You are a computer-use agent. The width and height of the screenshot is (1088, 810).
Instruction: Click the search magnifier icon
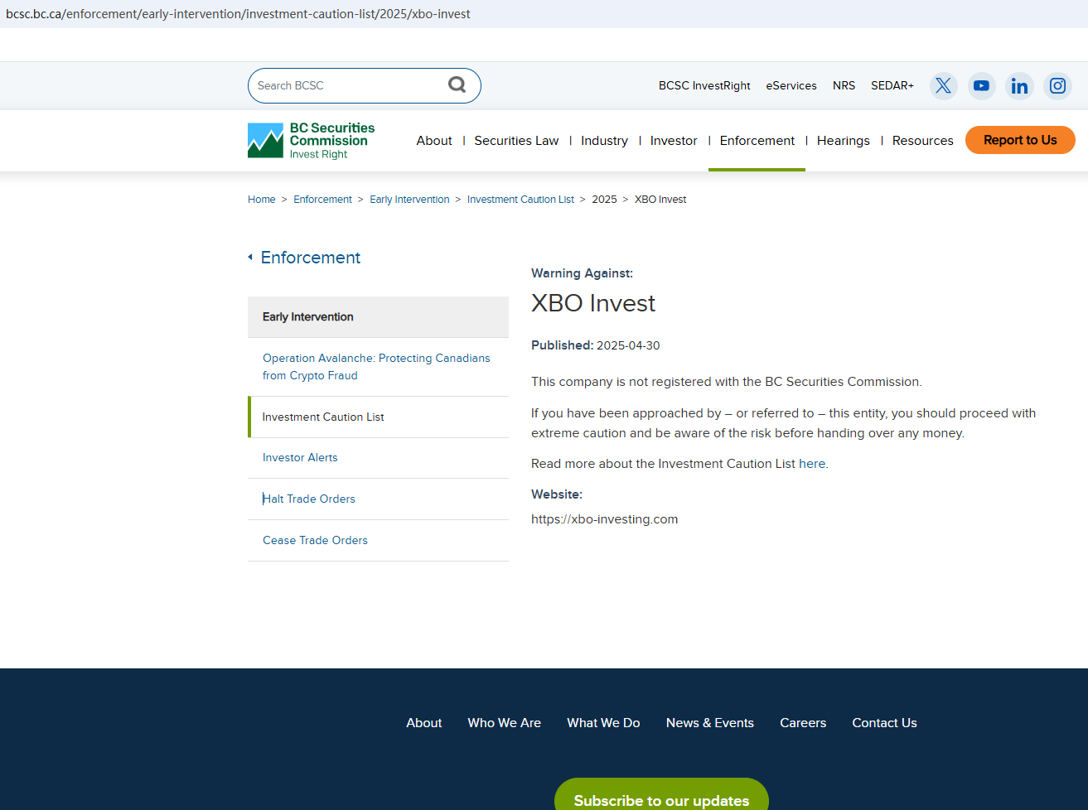(x=457, y=84)
